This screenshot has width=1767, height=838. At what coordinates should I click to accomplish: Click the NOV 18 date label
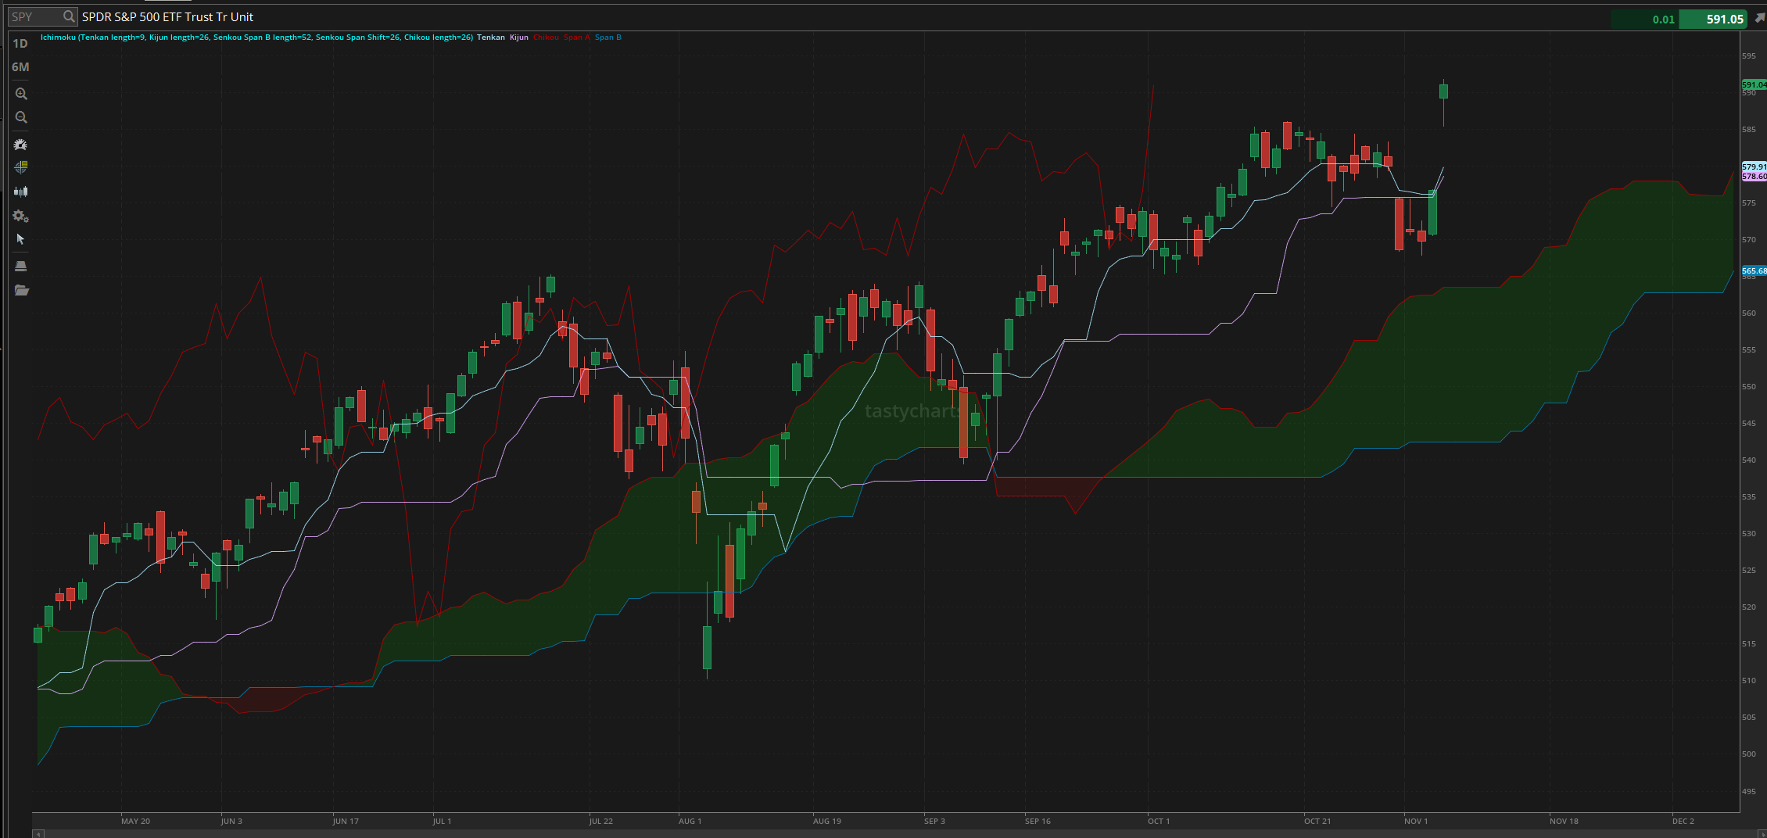1564,821
